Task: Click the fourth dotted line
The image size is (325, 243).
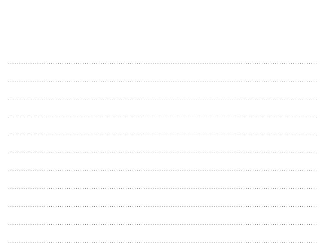Action: (x=162, y=117)
